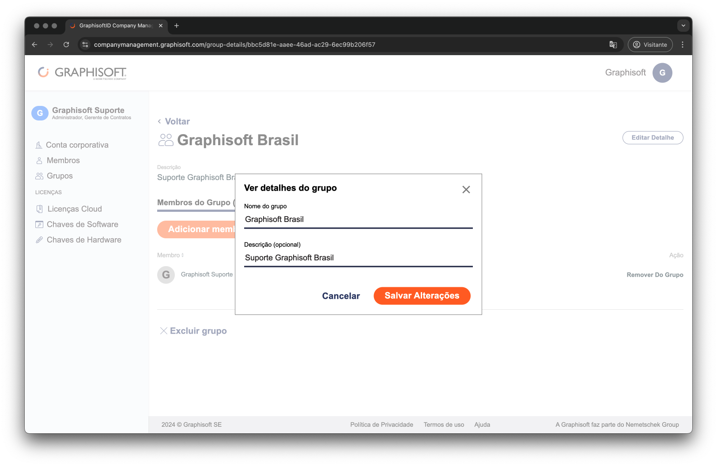Open a new browser tab

[177, 26]
